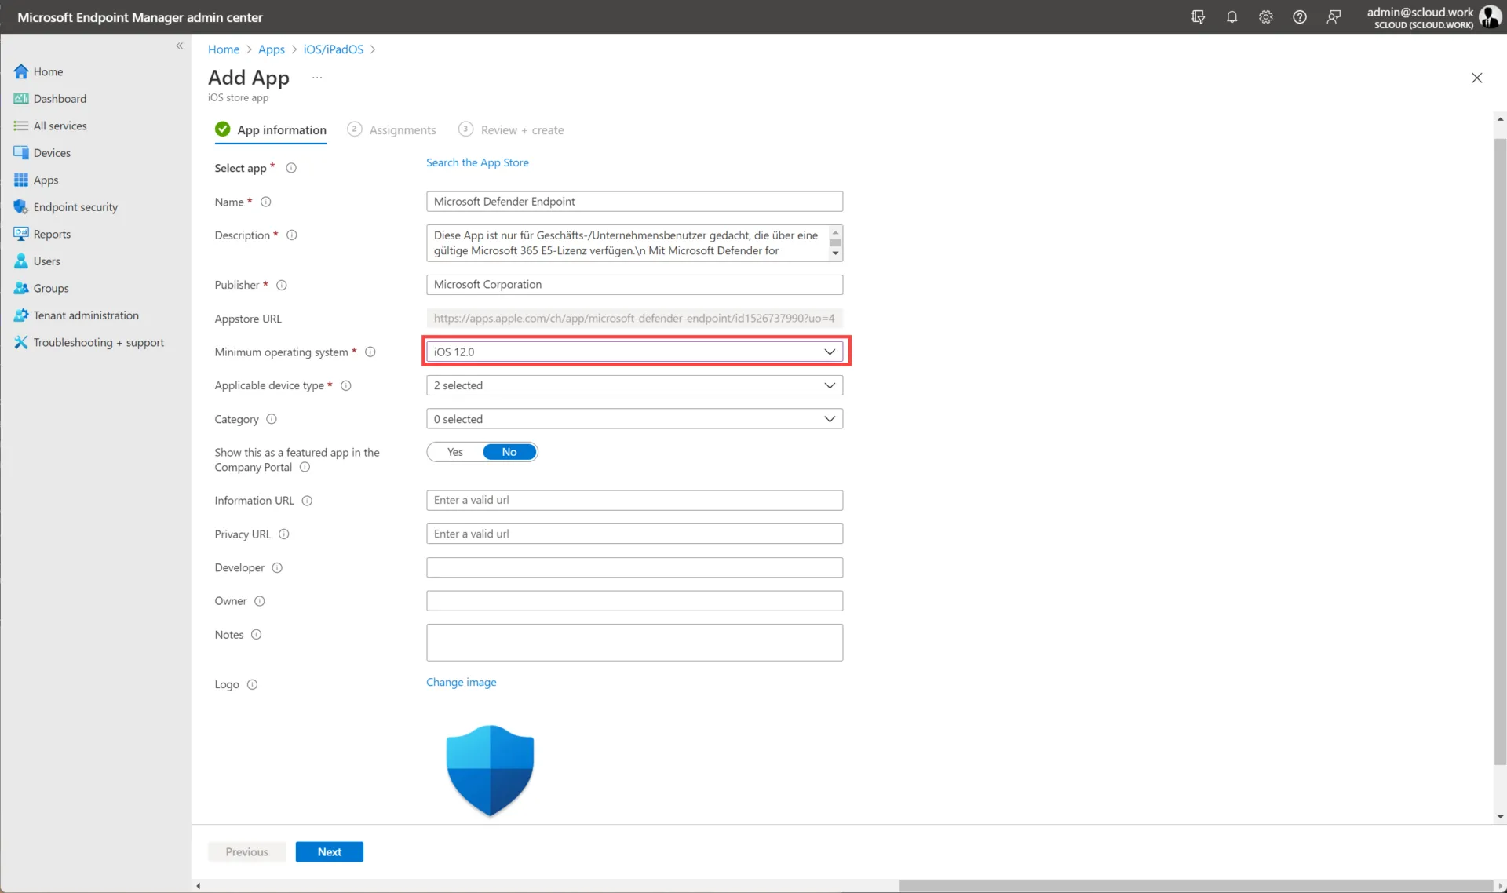Click into the Publisher text field
Viewport: 1507px width, 893px height.
click(x=634, y=285)
